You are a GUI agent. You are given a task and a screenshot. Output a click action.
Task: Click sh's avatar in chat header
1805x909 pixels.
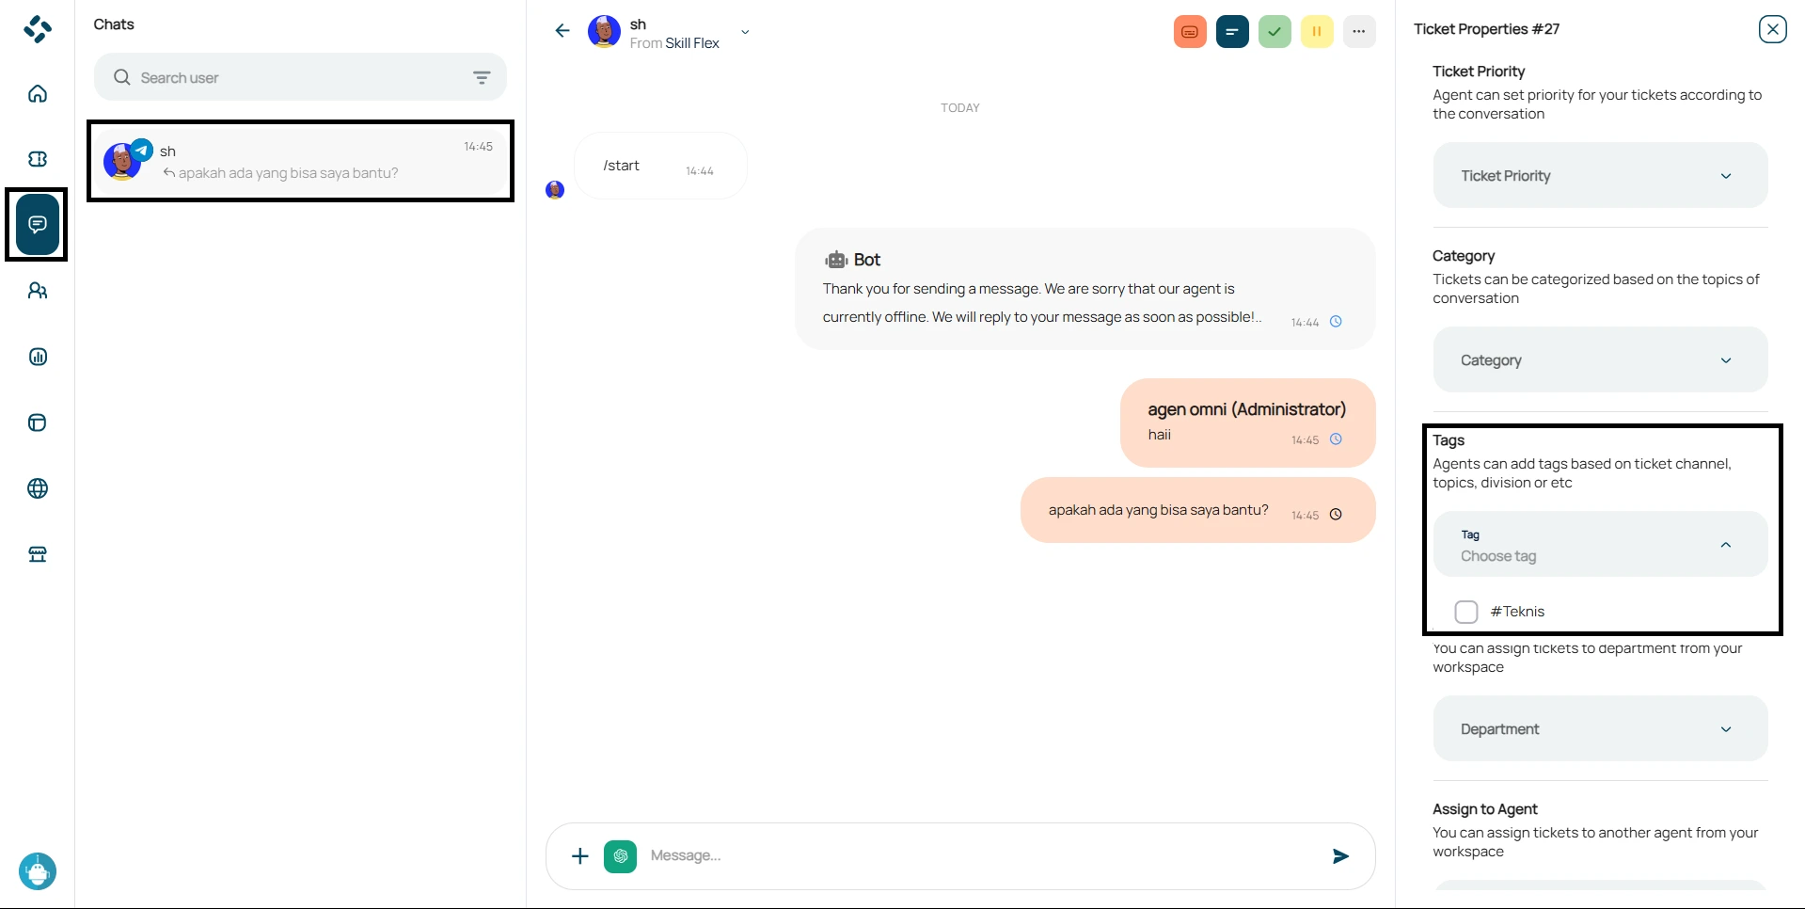pos(604,32)
